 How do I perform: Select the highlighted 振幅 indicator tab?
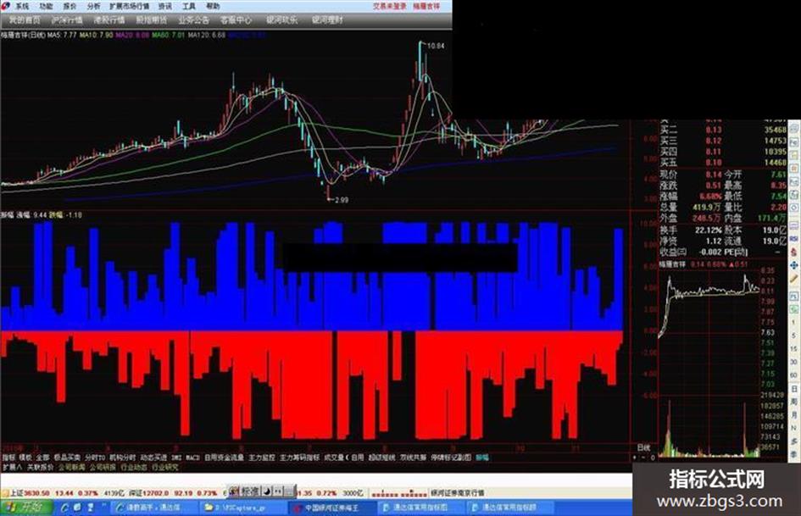(x=482, y=458)
